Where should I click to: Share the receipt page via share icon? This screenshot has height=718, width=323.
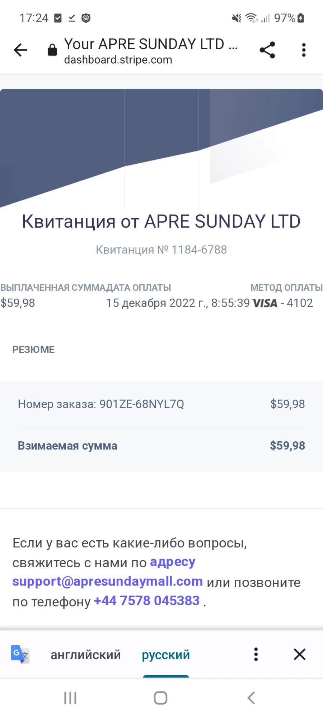pos(267,50)
